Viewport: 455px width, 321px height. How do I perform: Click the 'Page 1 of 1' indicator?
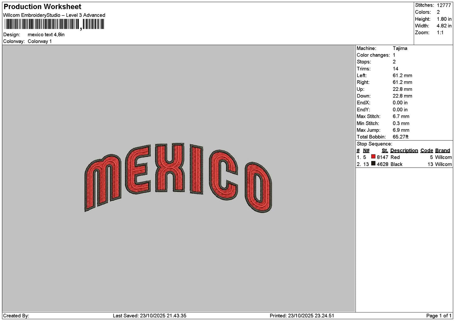[439, 316]
